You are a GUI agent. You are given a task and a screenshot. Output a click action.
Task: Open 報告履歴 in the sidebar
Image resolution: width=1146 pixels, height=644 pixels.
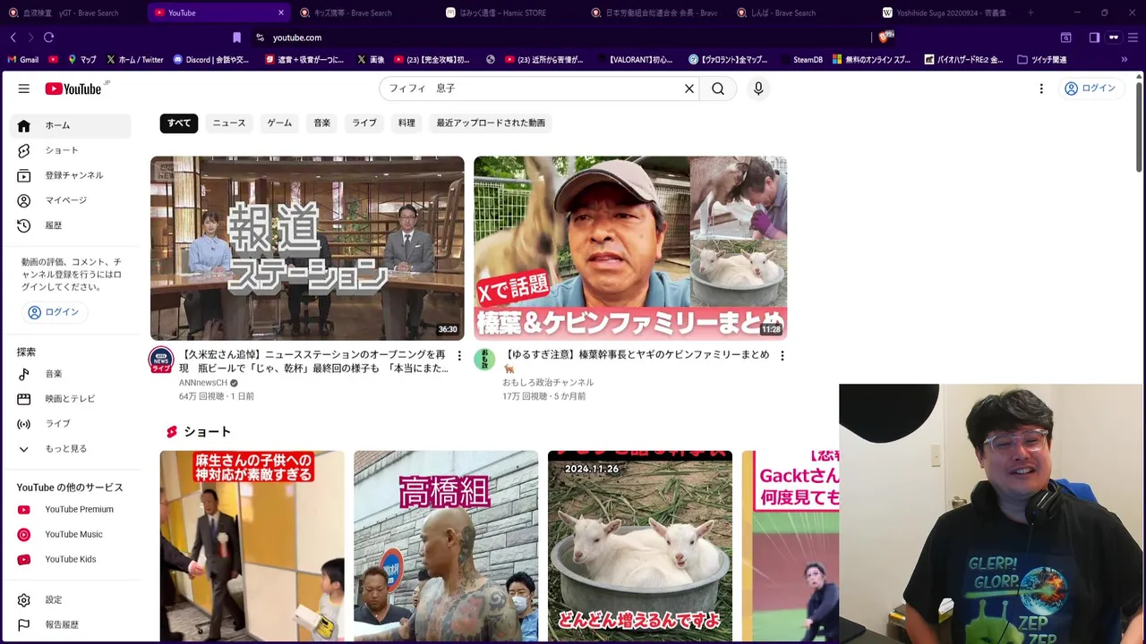71,625
